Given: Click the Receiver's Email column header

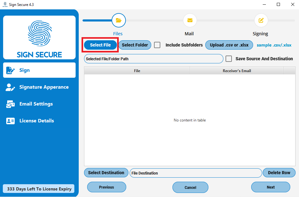Looking at the screenshot, I should tap(237, 71).
